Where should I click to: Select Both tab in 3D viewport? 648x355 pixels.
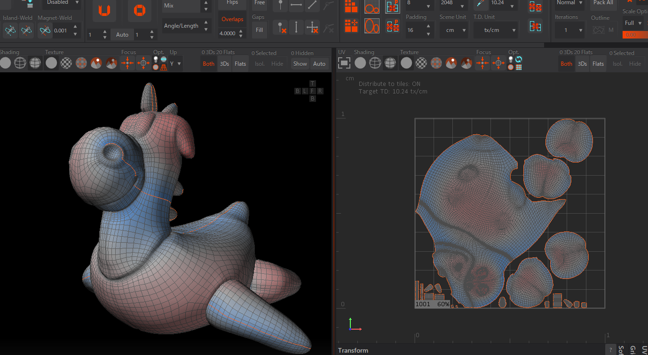click(x=209, y=64)
